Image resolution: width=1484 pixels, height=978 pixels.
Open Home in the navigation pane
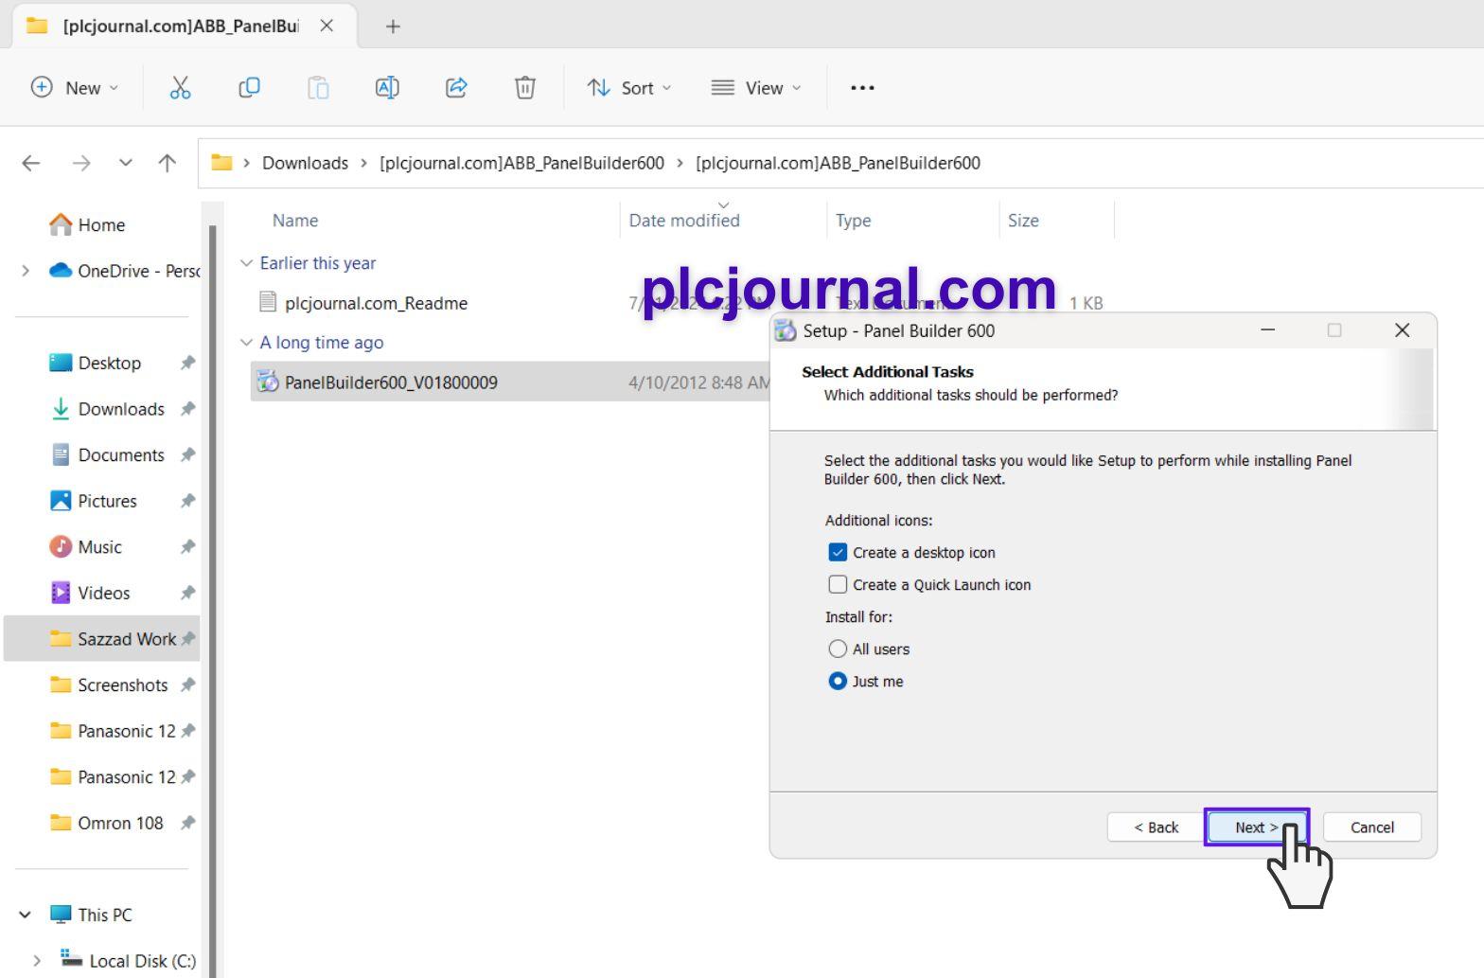coord(101,224)
